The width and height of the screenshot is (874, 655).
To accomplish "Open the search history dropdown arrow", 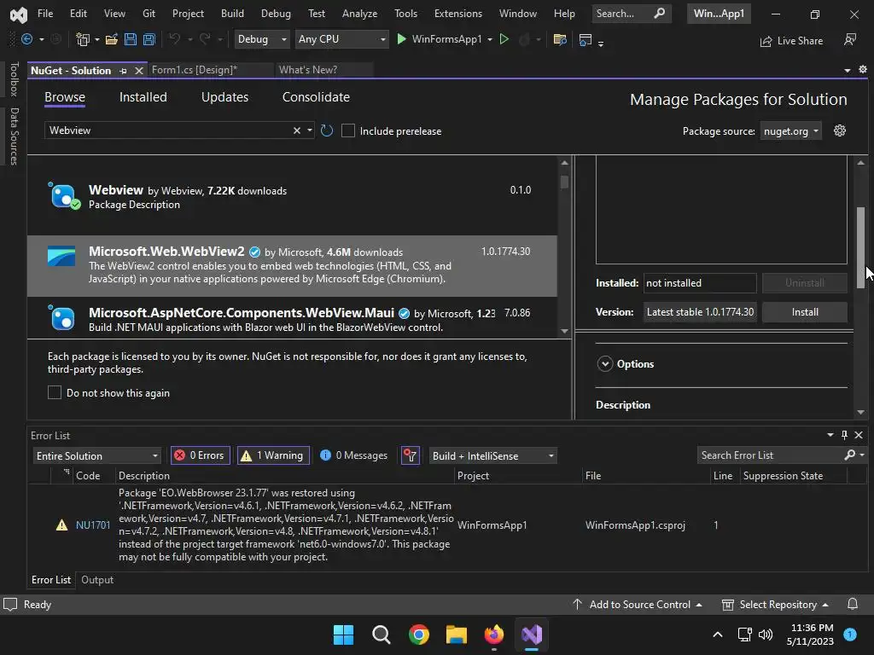I will [x=310, y=130].
